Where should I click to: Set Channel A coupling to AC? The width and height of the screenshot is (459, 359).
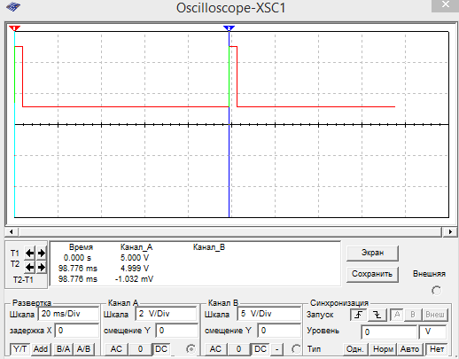click(116, 349)
